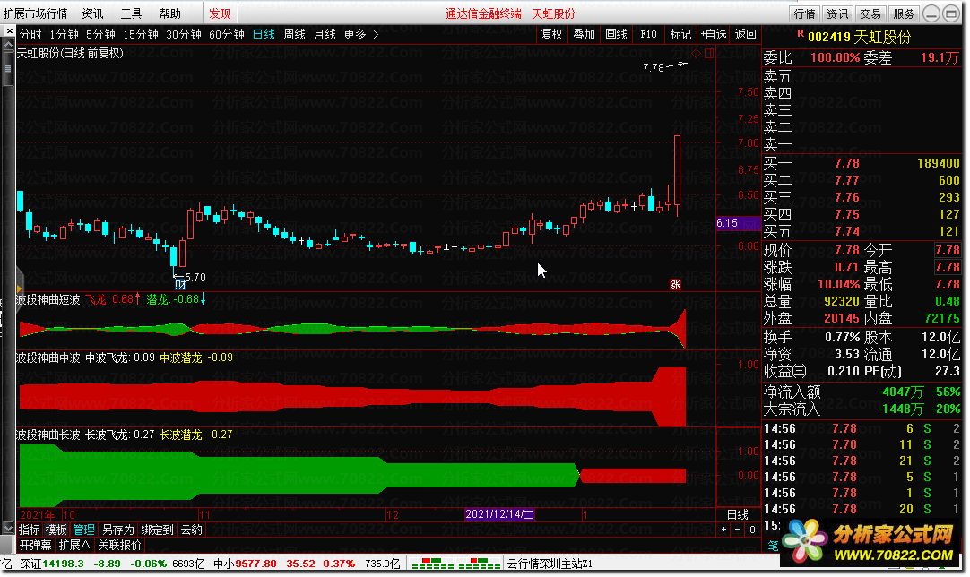
Task: Click the 另存为 save-as button
Action: tap(117, 530)
